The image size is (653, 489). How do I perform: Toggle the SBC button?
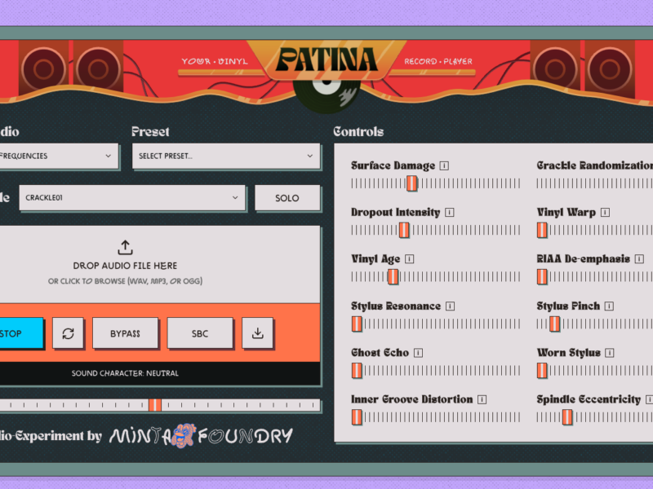coord(200,333)
